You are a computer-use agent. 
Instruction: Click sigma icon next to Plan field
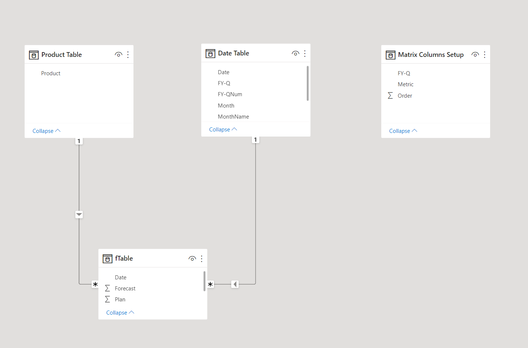[x=107, y=299]
